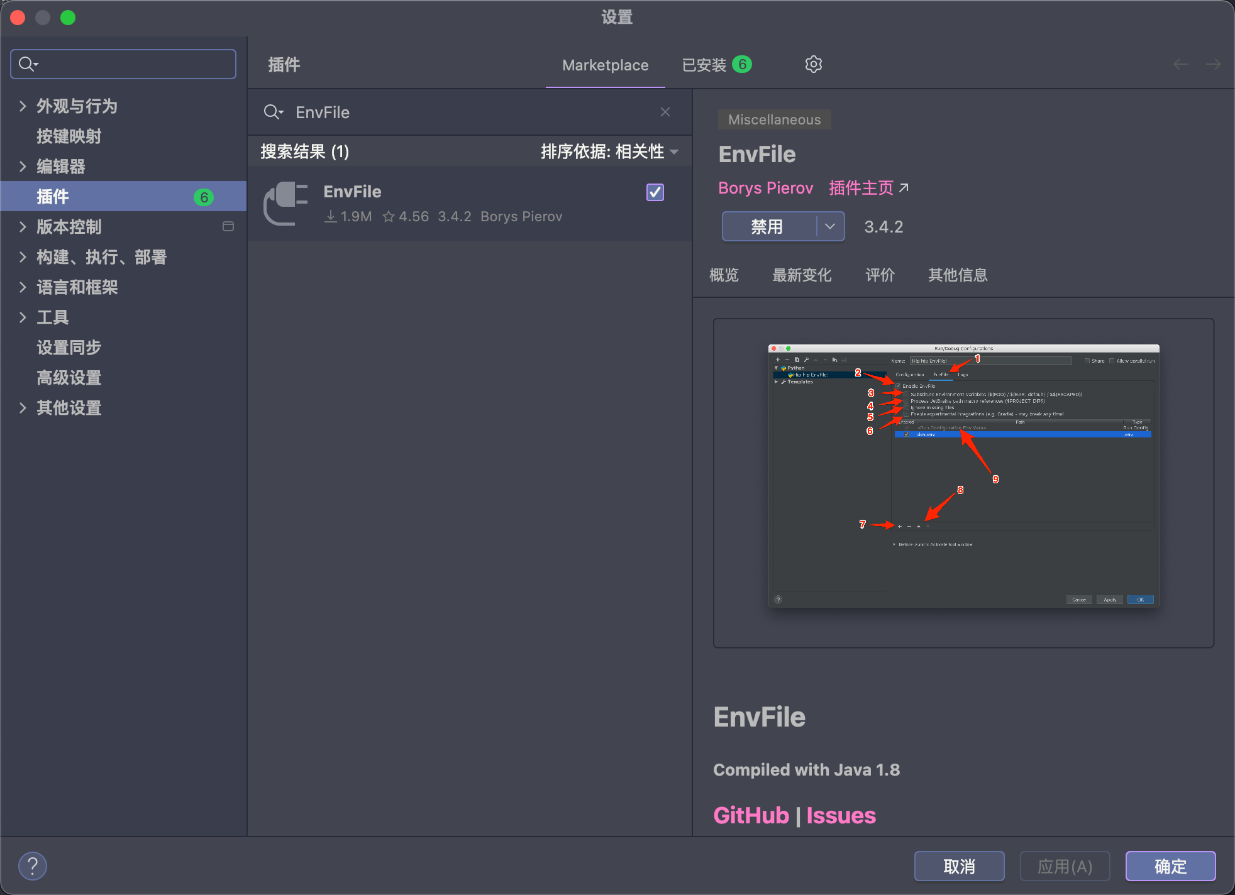Open the GitHub link
The width and height of the screenshot is (1235, 895).
pyautogui.click(x=751, y=815)
